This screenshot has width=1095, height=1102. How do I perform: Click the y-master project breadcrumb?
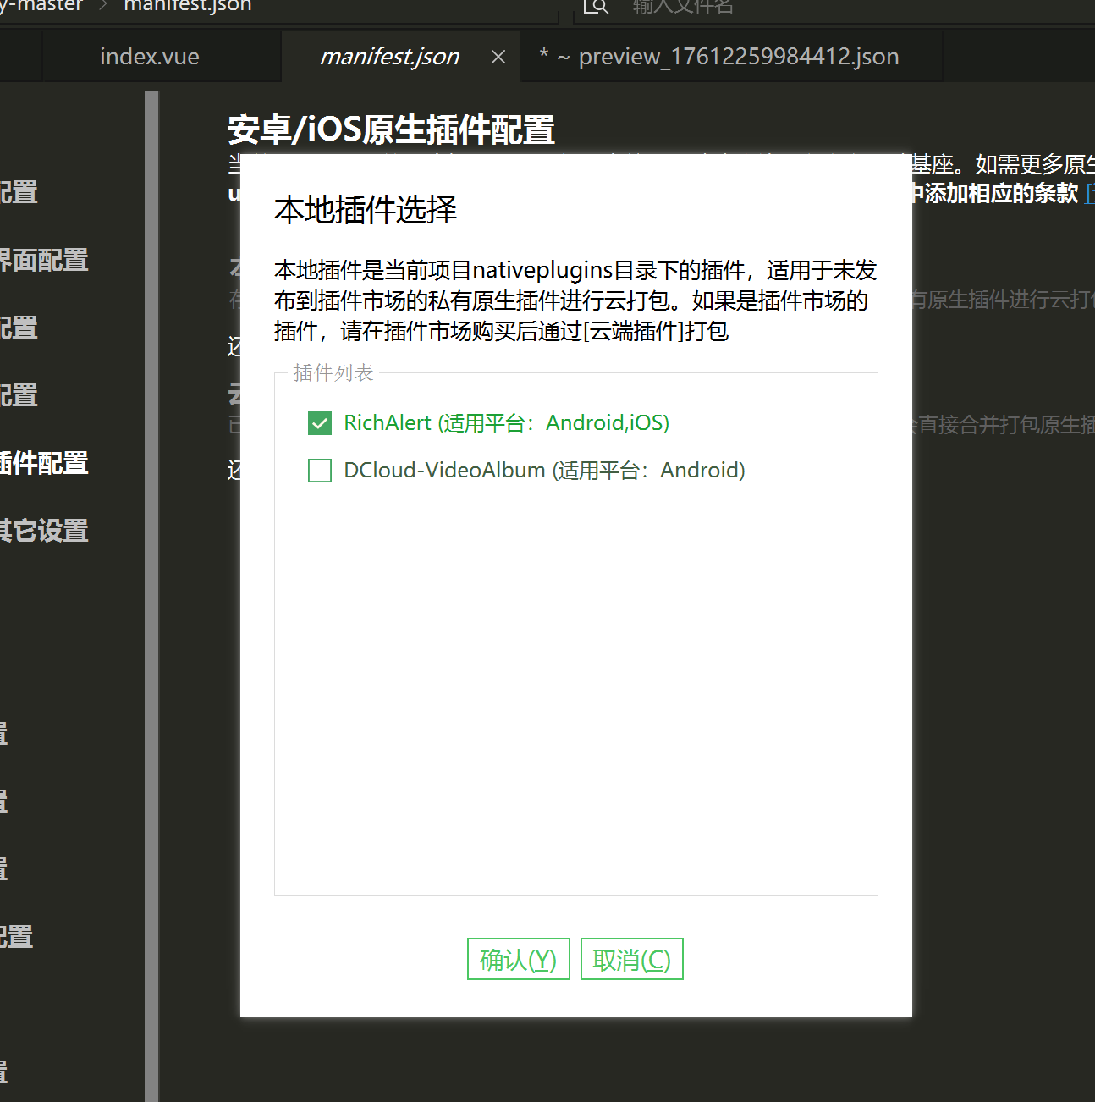[42, 6]
